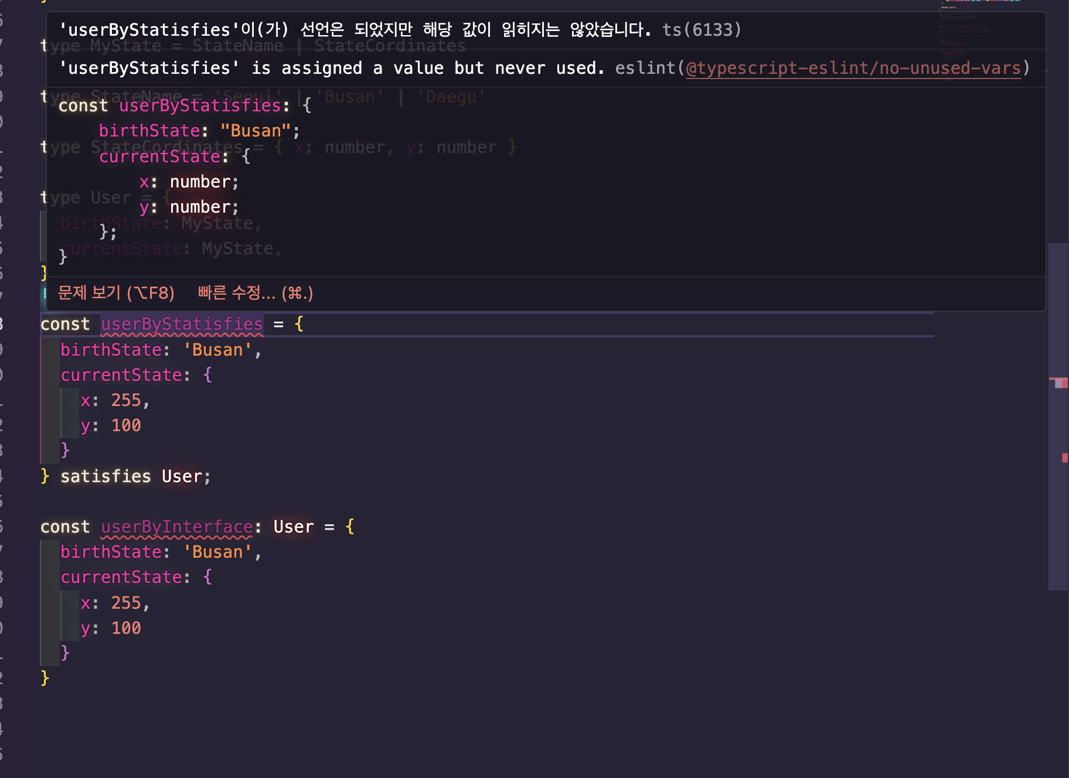Click the opening yellow brace after userByStatisfies
Image resolution: width=1069 pixels, height=778 pixels.
[299, 324]
